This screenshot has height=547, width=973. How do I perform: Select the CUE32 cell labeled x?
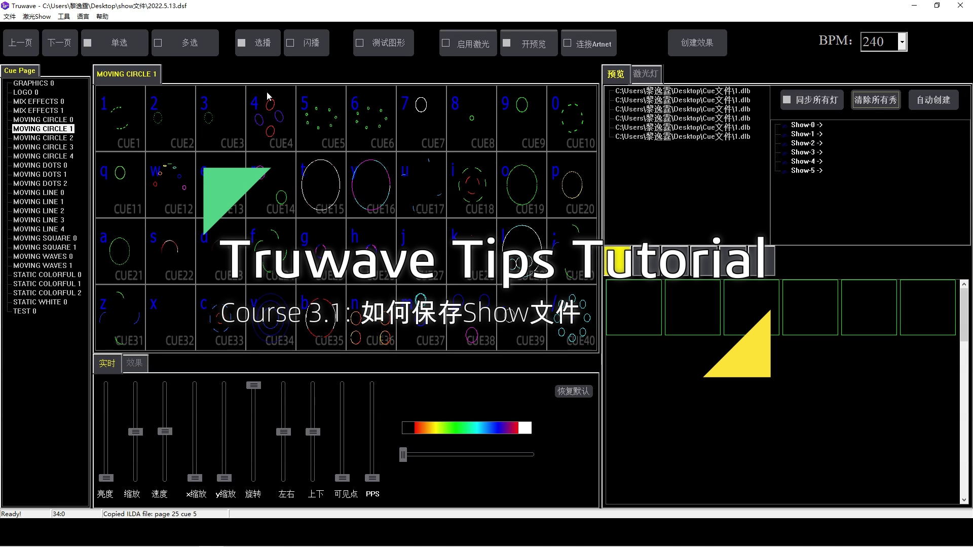[170, 317]
